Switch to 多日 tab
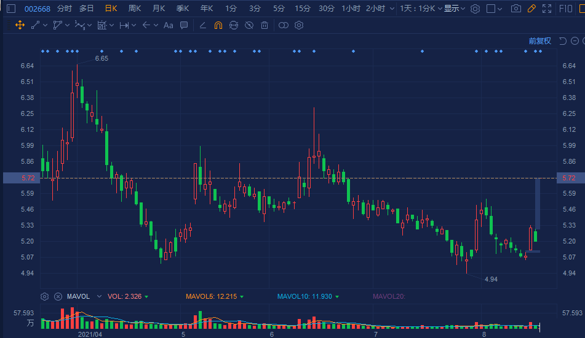 click(x=87, y=9)
